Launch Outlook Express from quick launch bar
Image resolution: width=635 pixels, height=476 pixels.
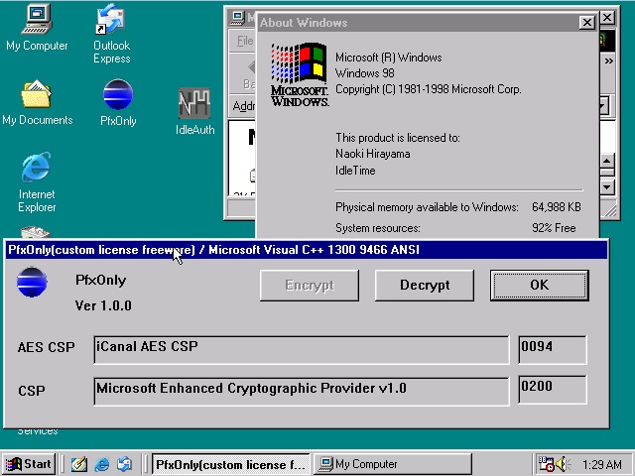124,464
